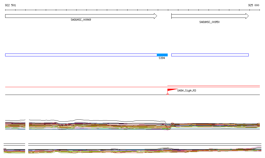This screenshot has width=265, height=158.
Task: Click the small red square below the flag
Action: [168, 94]
